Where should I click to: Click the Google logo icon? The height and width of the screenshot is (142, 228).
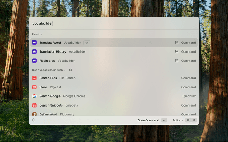pos(35,96)
